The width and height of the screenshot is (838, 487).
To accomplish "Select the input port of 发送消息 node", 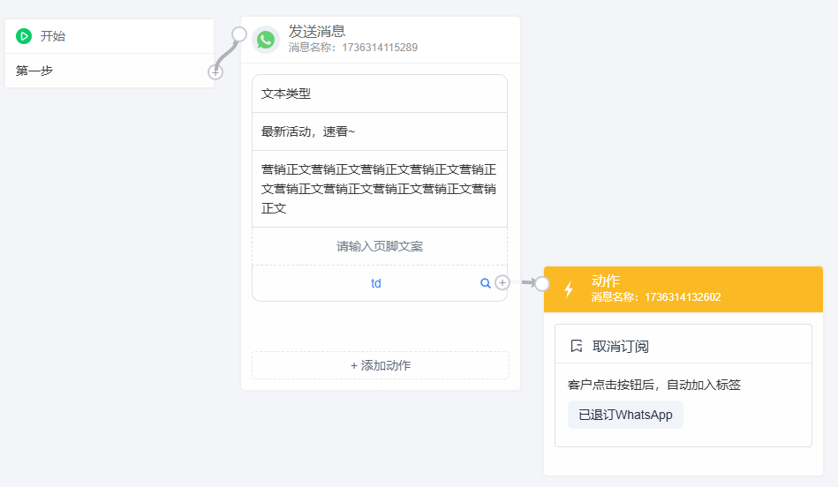I will pos(239,34).
